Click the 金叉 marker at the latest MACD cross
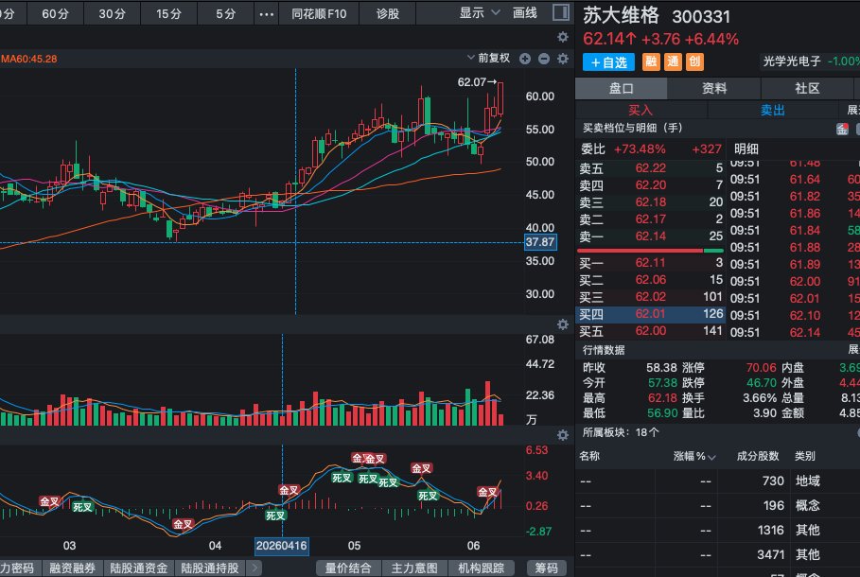 point(486,492)
